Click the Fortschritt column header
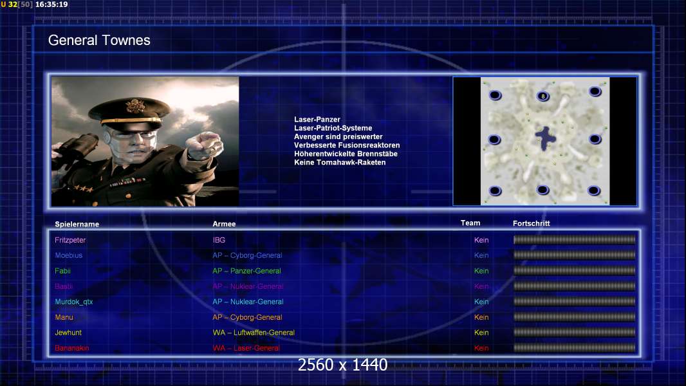Screen dimensions: 686x386 pos(531,223)
